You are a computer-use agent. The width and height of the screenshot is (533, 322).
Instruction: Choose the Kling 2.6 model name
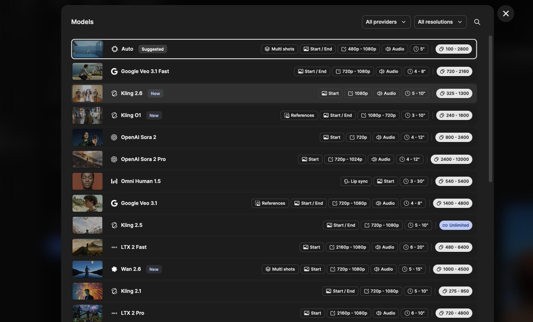(x=131, y=93)
